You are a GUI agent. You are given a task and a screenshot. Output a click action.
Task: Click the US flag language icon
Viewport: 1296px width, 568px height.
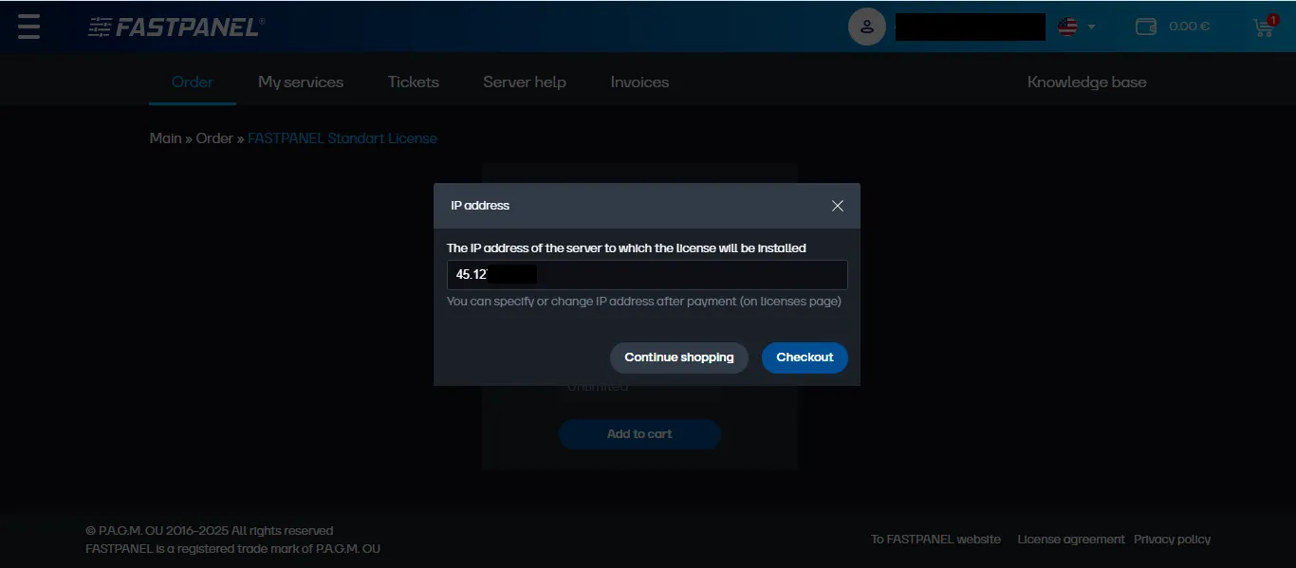[1066, 27]
